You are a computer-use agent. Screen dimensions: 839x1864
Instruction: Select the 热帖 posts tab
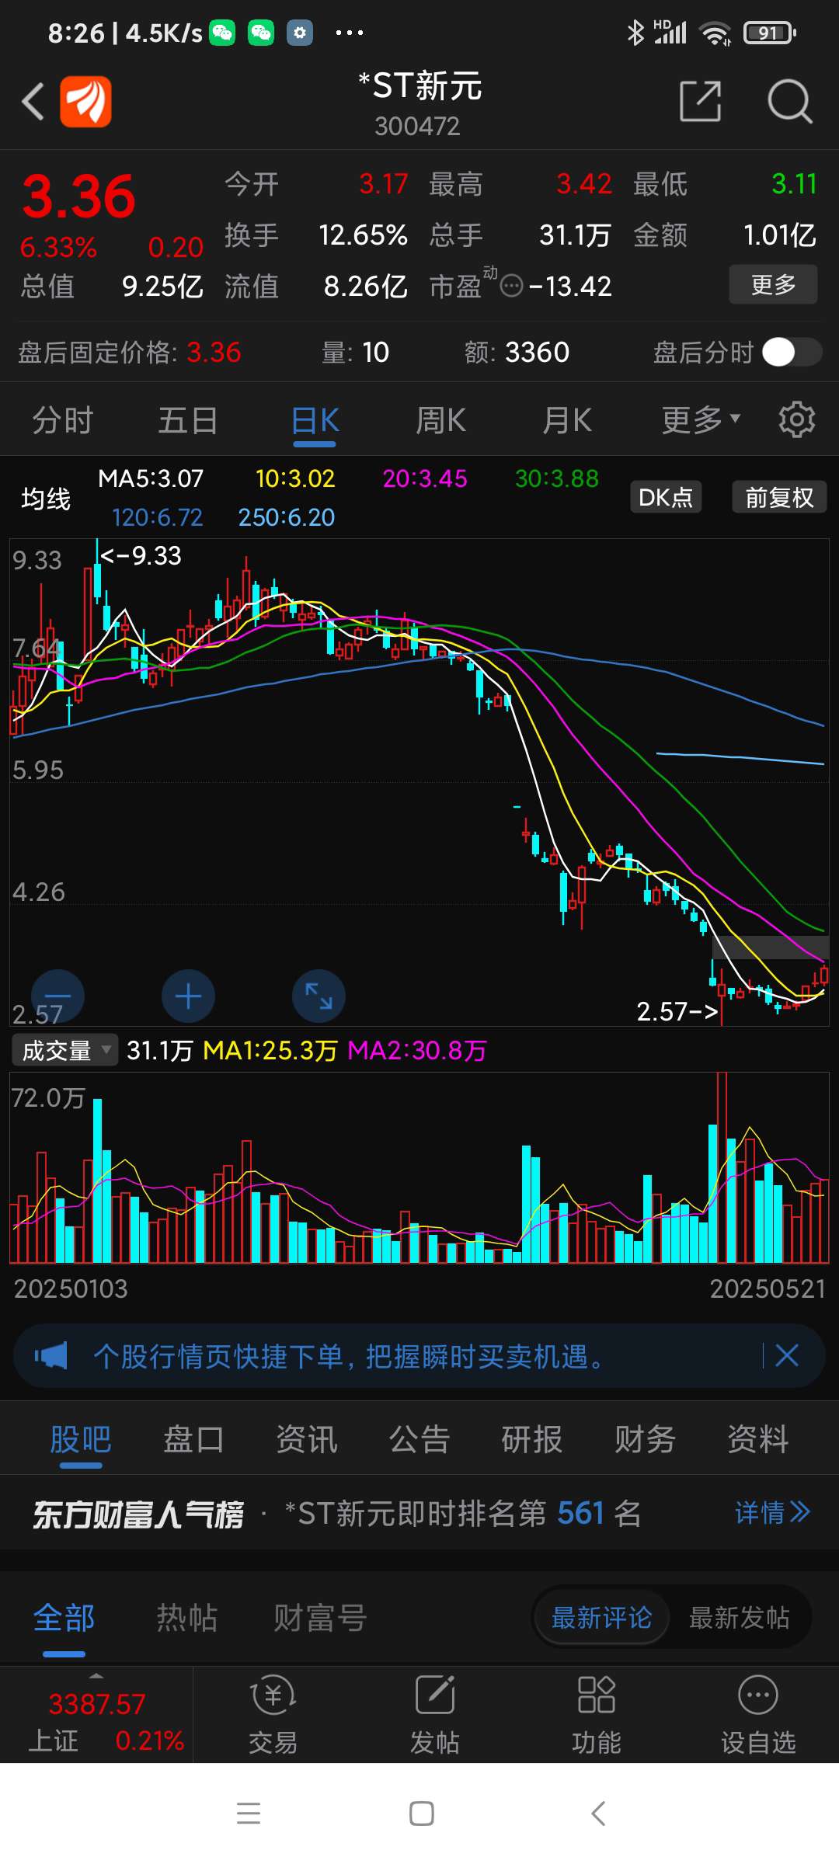tap(187, 1618)
